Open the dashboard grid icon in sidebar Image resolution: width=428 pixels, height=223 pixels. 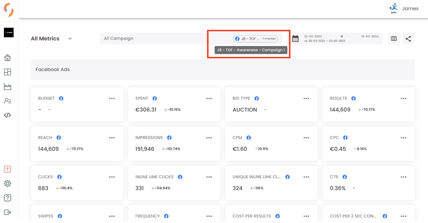(7, 72)
